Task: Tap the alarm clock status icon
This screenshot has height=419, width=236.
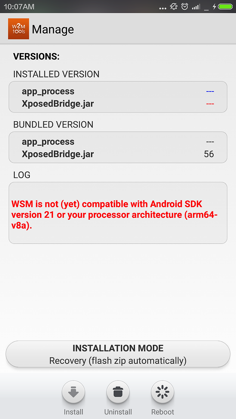Action: [185, 7]
